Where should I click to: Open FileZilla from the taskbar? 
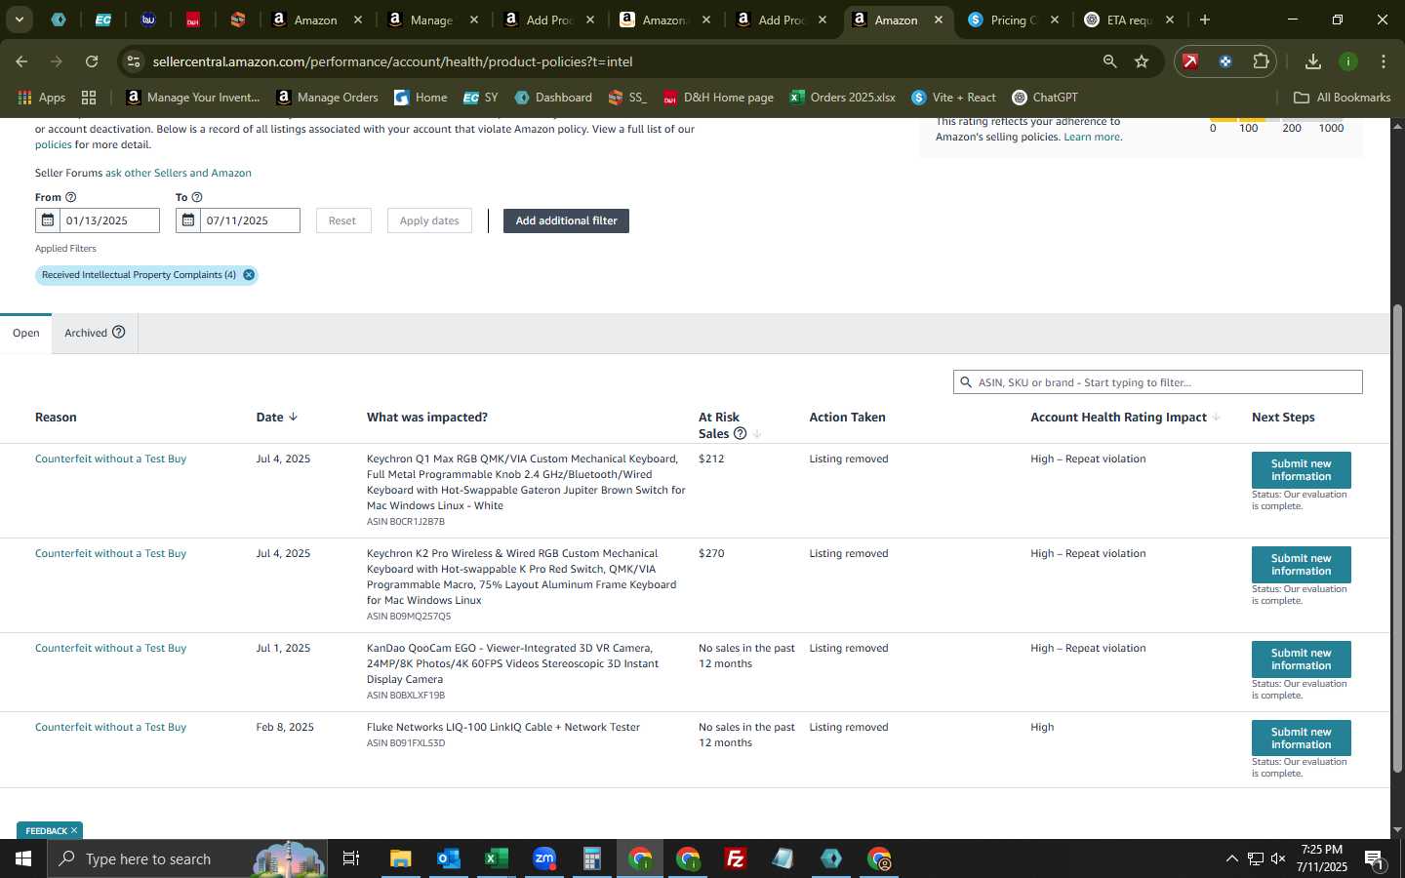736,858
